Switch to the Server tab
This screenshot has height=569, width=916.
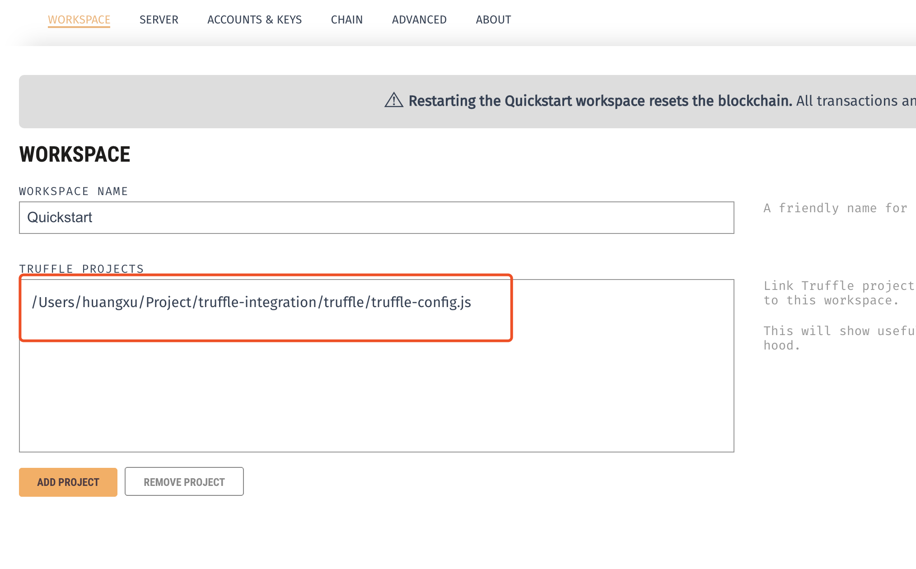tap(159, 20)
